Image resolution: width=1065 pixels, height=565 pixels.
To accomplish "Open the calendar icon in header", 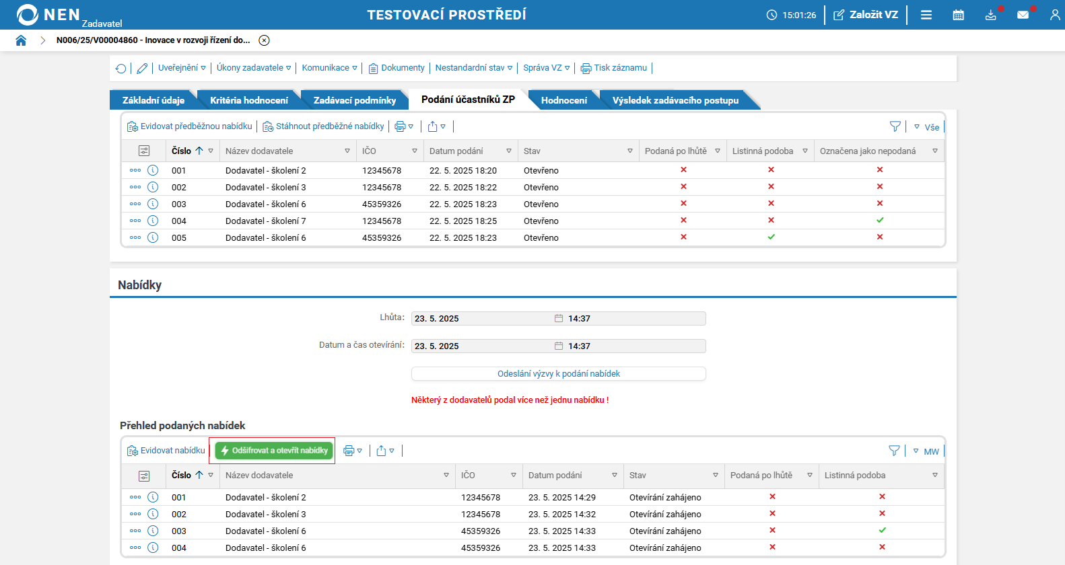I will tap(958, 15).
